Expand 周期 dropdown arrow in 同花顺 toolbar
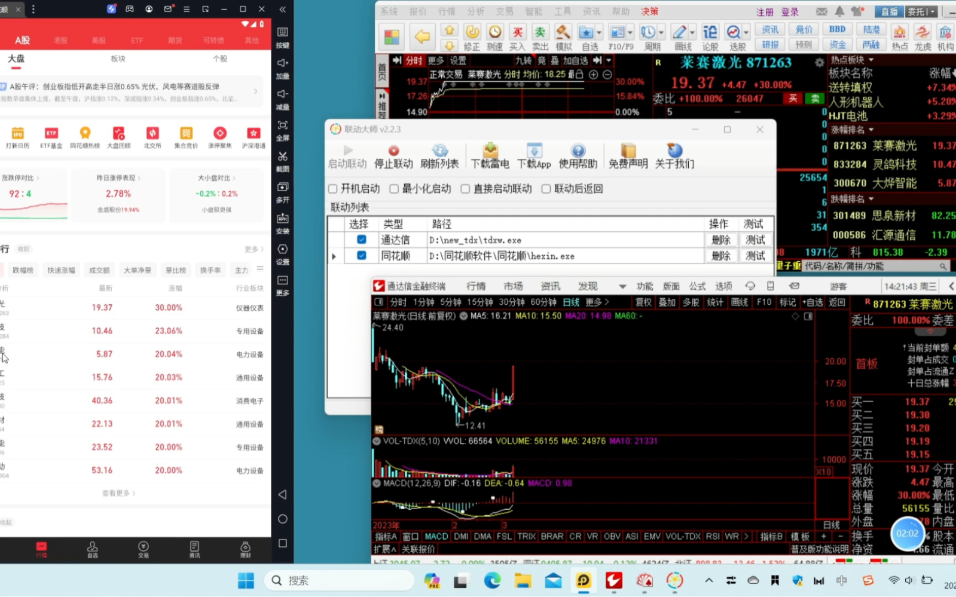This screenshot has width=956, height=597. click(x=661, y=32)
